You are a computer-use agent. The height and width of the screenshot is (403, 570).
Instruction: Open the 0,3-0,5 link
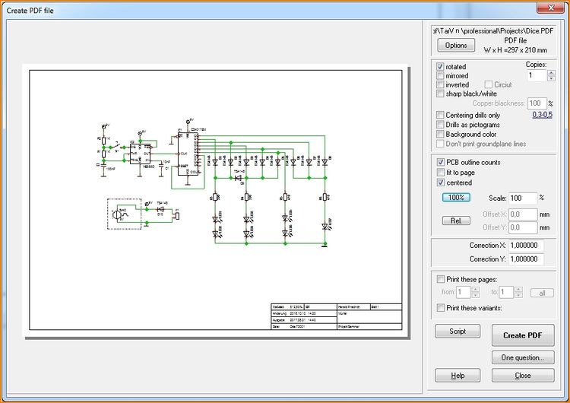[x=542, y=115]
